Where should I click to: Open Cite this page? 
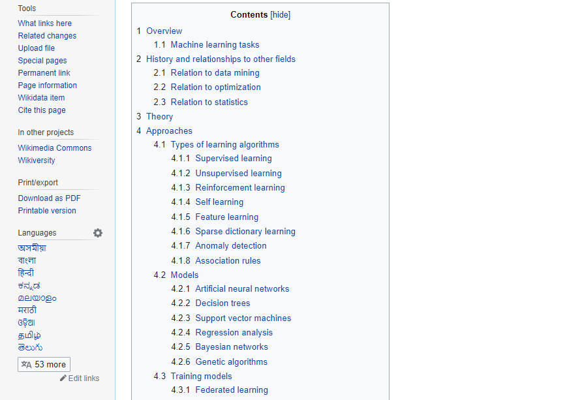coord(42,110)
